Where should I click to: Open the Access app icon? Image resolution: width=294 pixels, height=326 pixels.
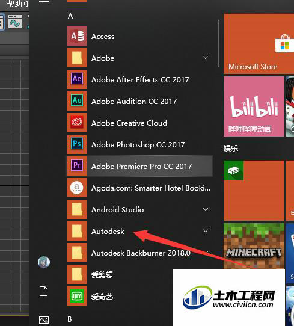[x=77, y=36]
